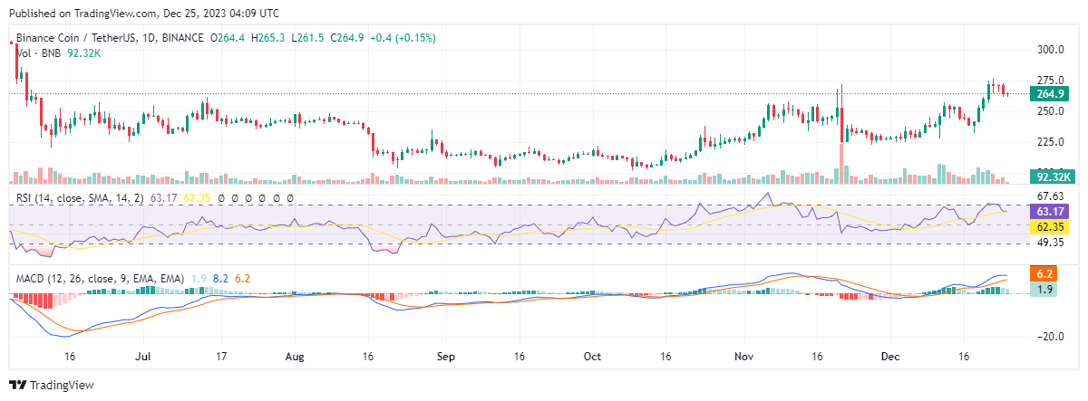Click the '225.0' price axis label
This screenshot has width=1088, height=401.
tap(1051, 141)
